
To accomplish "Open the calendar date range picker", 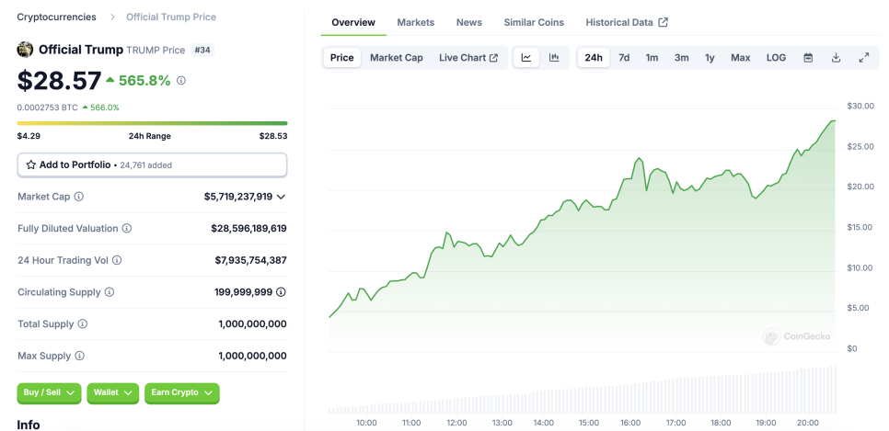I will pos(809,58).
